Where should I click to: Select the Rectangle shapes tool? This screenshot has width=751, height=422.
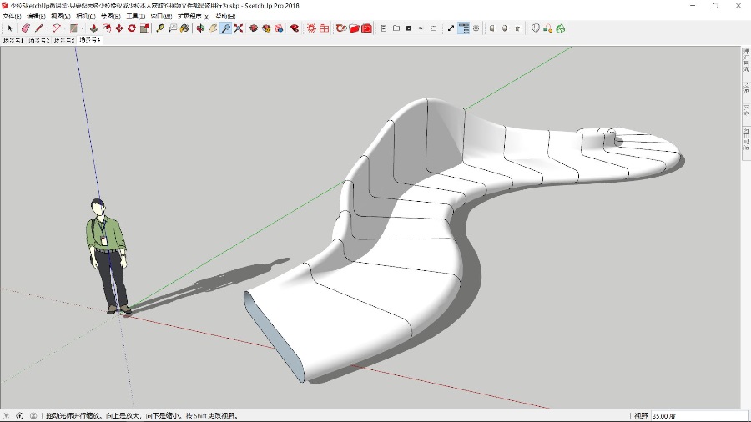73,28
